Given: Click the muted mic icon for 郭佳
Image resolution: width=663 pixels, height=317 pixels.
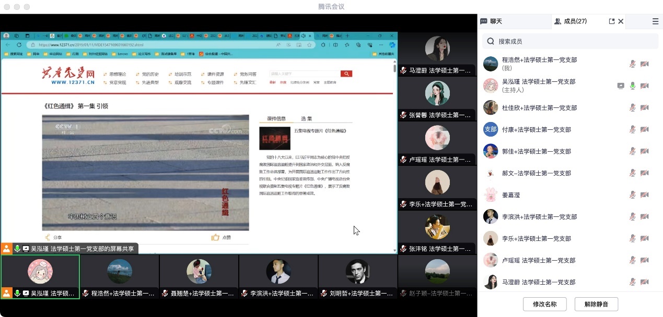Looking at the screenshot, I should (x=633, y=151).
